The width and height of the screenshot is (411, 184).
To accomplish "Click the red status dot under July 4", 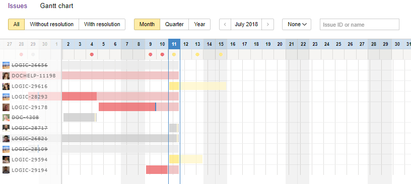I will (92, 54).
